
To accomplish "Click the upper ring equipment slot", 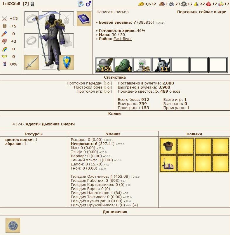I will pos(31,19).
